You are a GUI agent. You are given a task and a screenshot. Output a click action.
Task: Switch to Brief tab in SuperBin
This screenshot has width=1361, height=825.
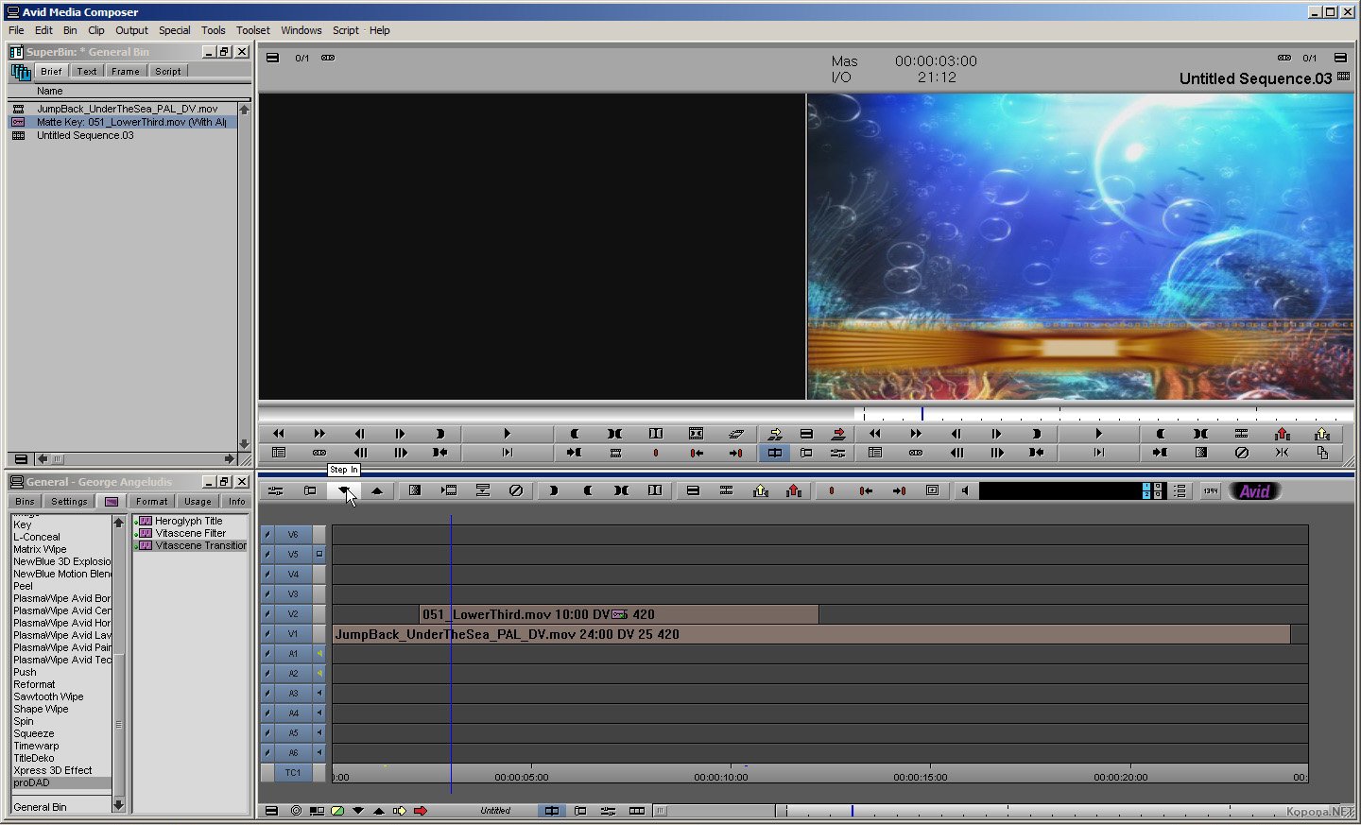(x=51, y=71)
